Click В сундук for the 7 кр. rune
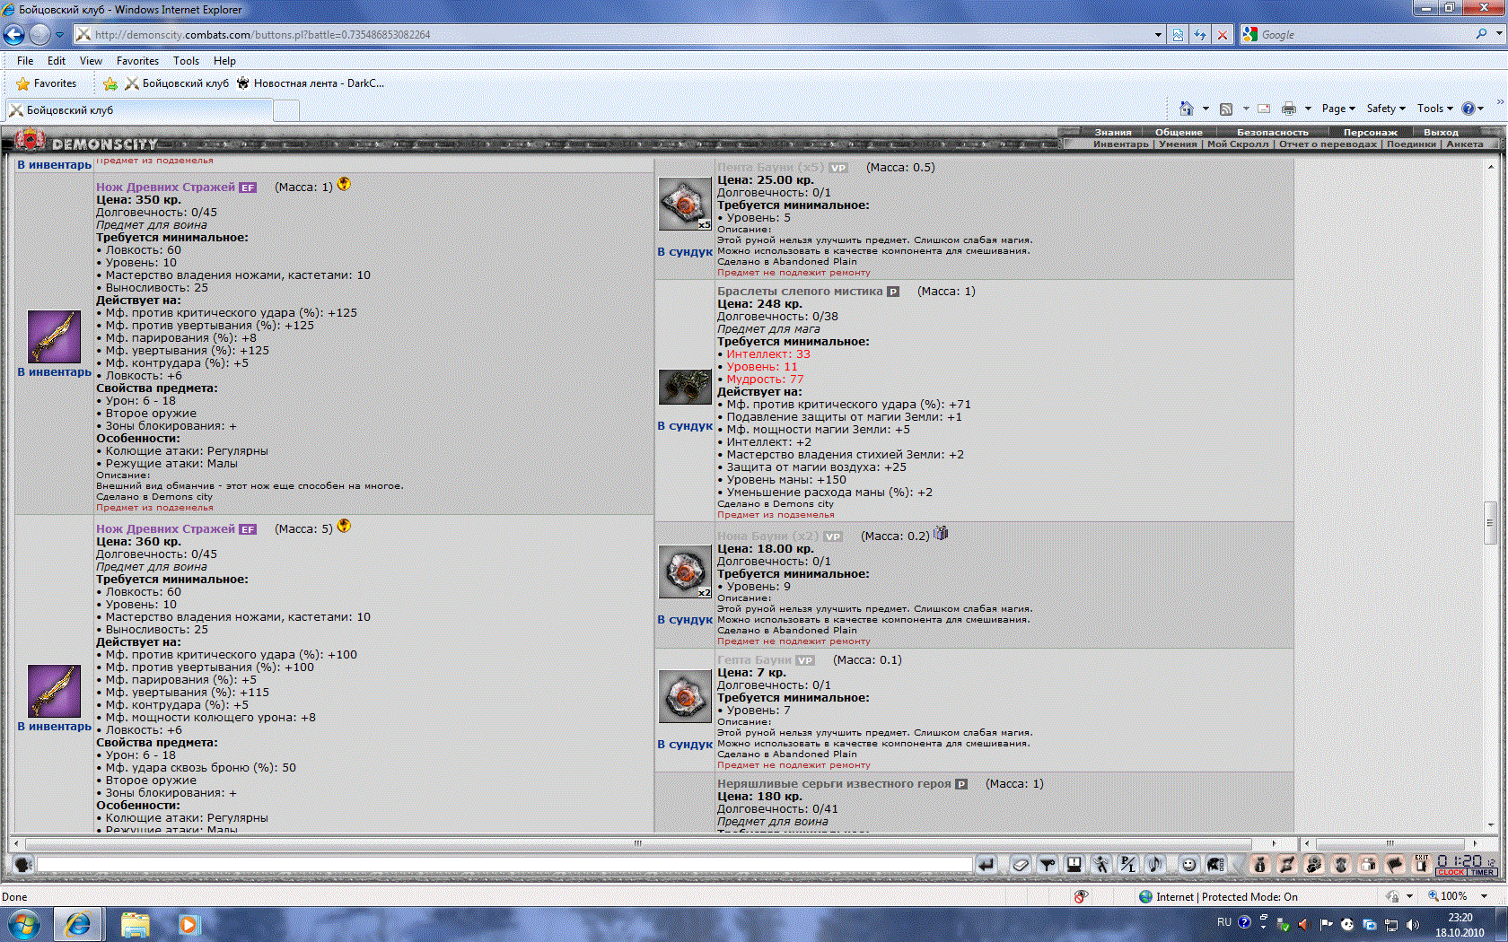This screenshot has width=1508, height=942. click(x=685, y=745)
